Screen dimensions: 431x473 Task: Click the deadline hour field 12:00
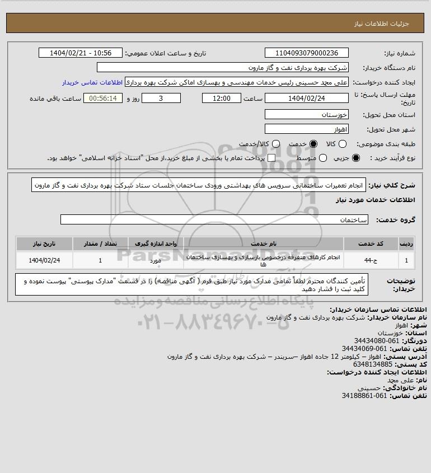point(222,99)
